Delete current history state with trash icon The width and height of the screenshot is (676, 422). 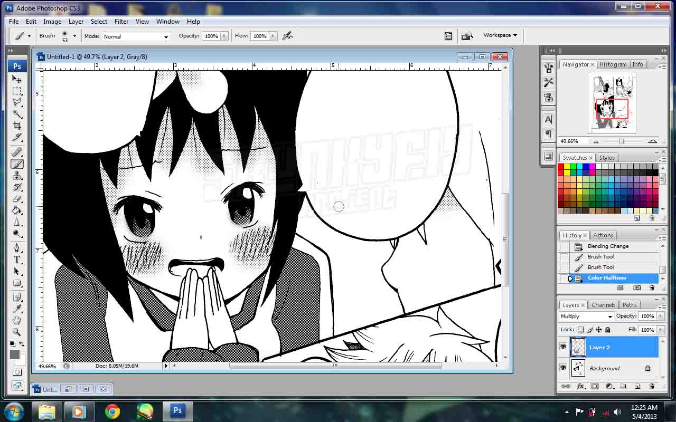(652, 287)
